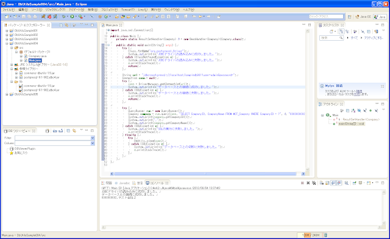390x239 pixels.
Task: Expand the DbUtilsSample001 project
Action: point(7,31)
